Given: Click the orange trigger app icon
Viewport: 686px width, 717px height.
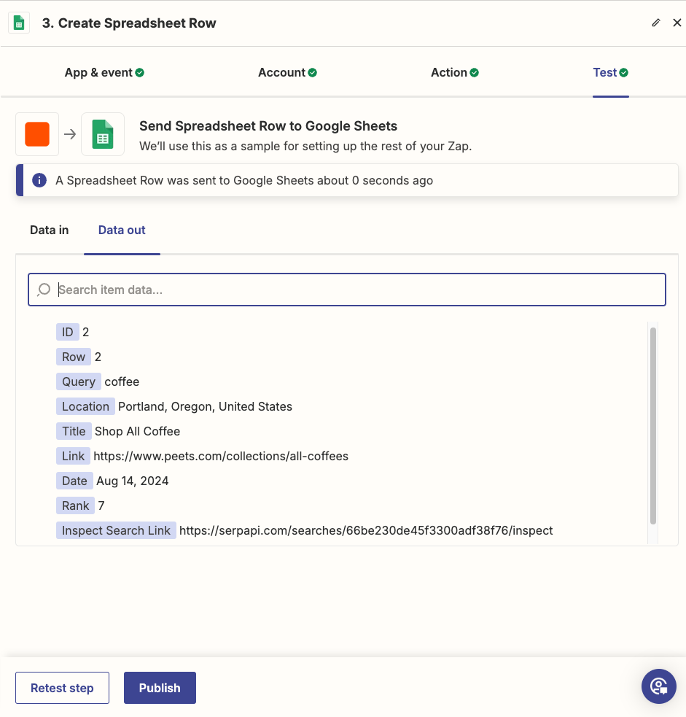Looking at the screenshot, I should (37, 134).
